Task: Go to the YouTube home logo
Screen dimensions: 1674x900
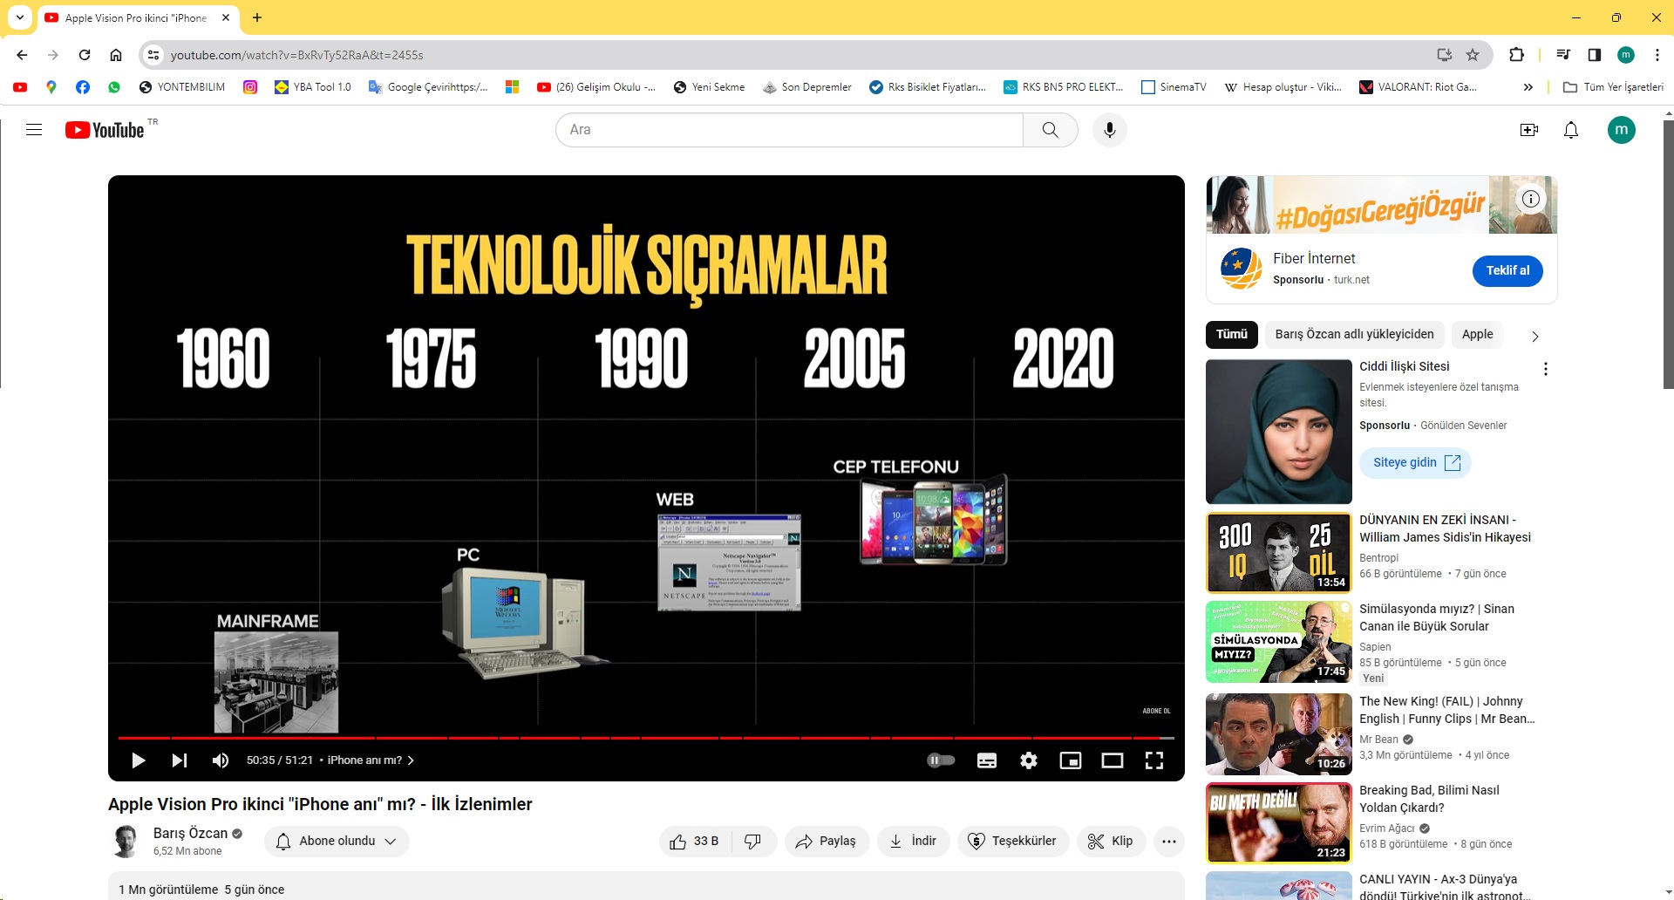Action: (x=105, y=130)
